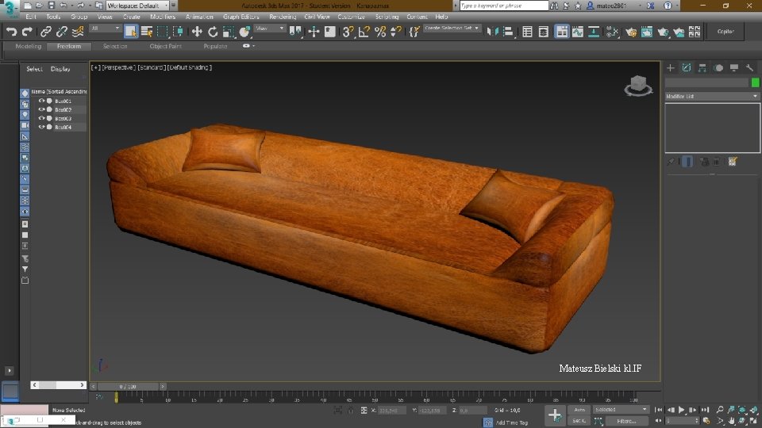Click the Select Object tool
762x428 pixels.
tap(131, 32)
